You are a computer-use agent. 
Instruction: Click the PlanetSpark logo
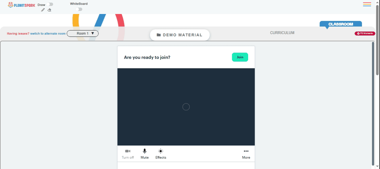[21, 5]
